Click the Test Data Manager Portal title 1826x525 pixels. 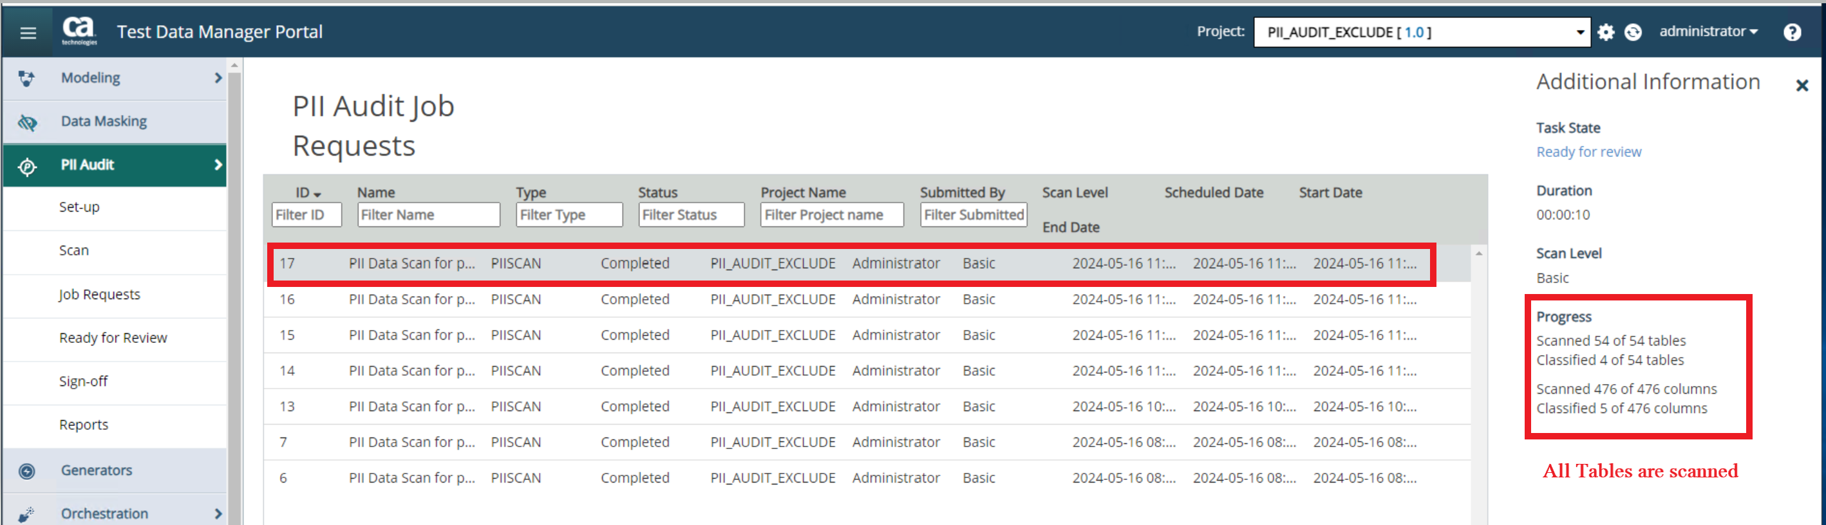tap(220, 32)
